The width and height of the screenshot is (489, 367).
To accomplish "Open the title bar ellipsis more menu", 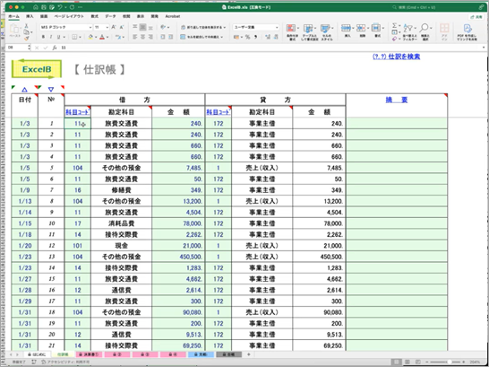I will [x=81, y=7].
